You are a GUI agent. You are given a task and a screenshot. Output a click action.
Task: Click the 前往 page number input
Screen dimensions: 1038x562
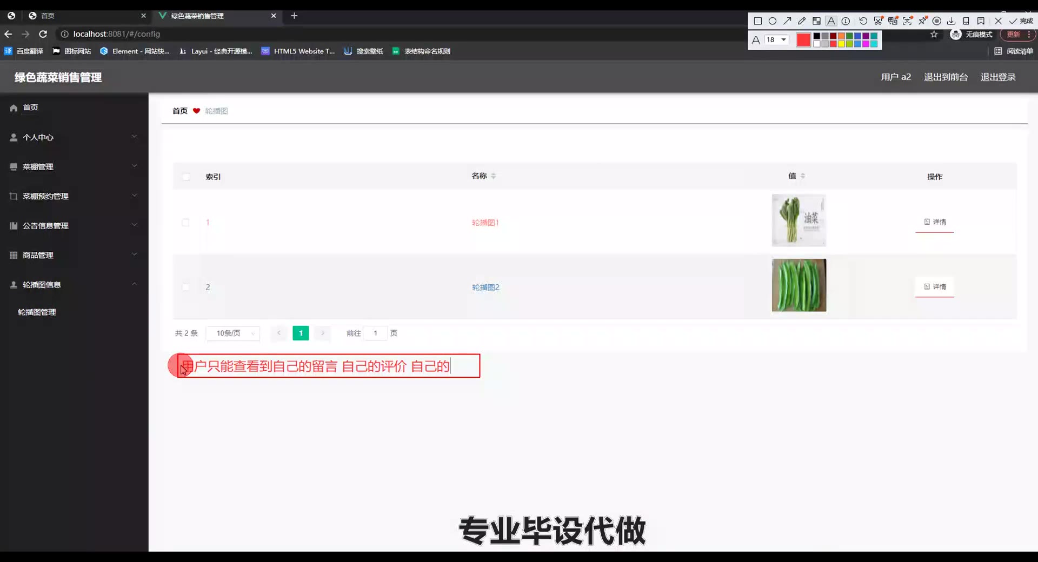click(x=375, y=333)
